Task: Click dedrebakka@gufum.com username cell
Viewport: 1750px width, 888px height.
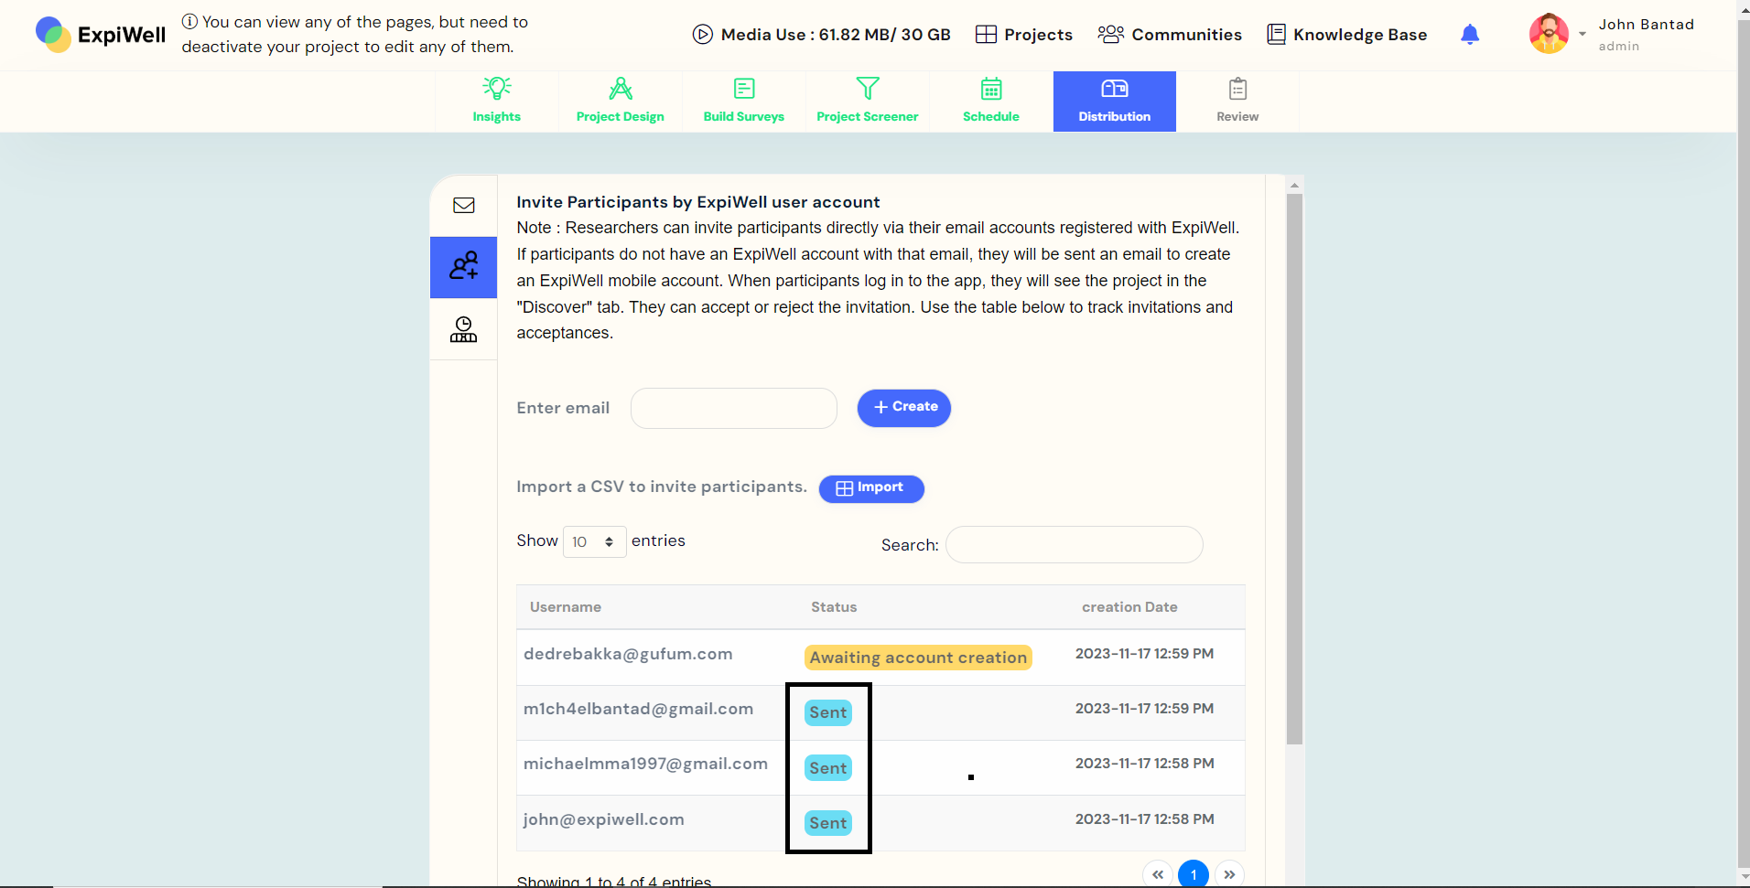Action: pyautogui.click(x=628, y=654)
